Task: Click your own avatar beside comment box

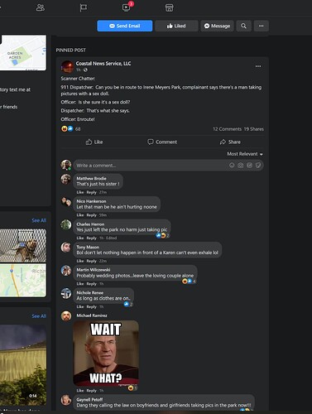Action: point(66,165)
